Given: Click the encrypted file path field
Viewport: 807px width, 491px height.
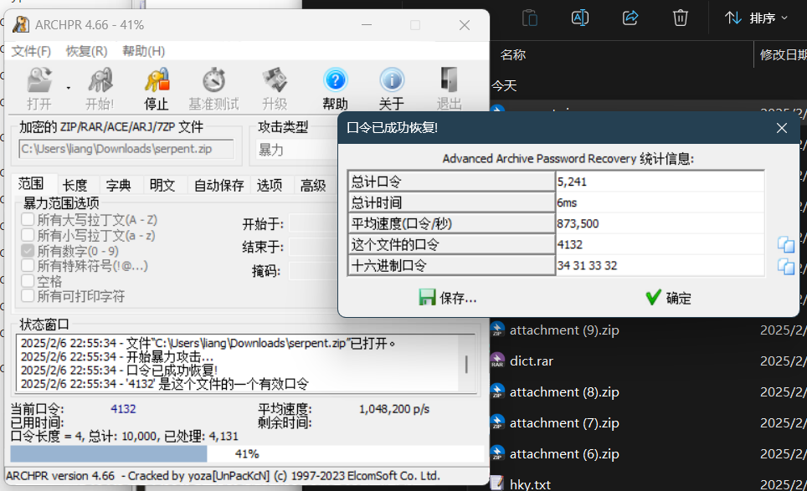Looking at the screenshot, I should 126,149.
